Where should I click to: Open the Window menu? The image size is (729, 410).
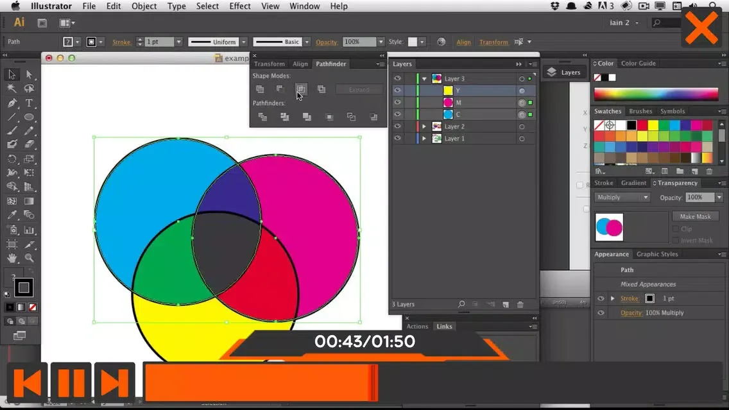coord(305,6)
